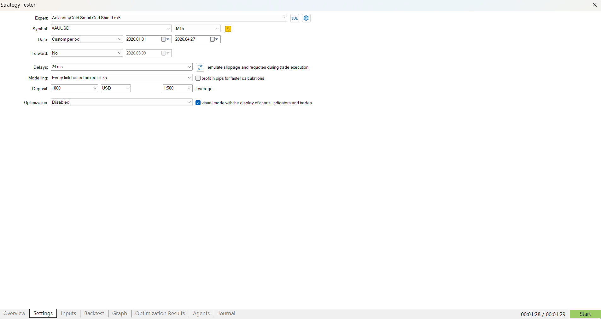
Task: Enable profit in pips checkbox
Action: click(198, 78)
